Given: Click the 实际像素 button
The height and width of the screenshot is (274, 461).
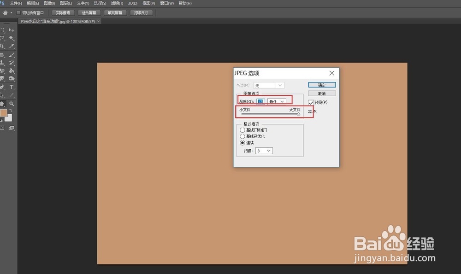Looking at the screenshot, I should pos(63,13).
